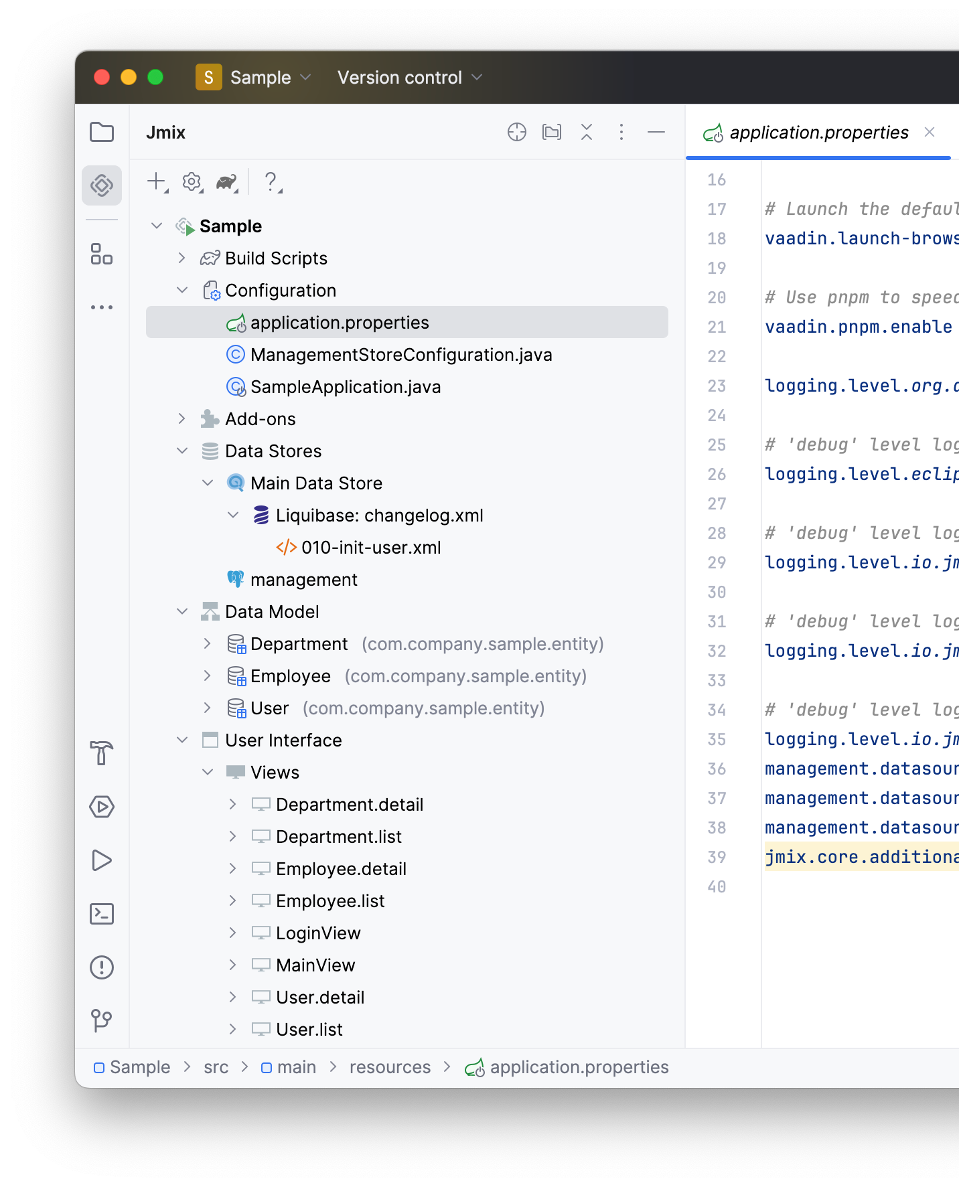The image size is (959, 1187).
Task: Open the Run tool window
Action: (102, 860)
